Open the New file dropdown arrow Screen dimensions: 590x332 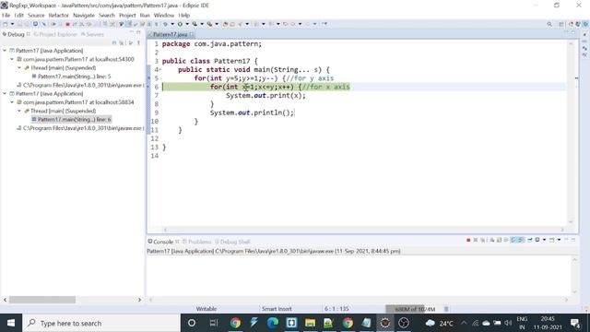point(12,24)
